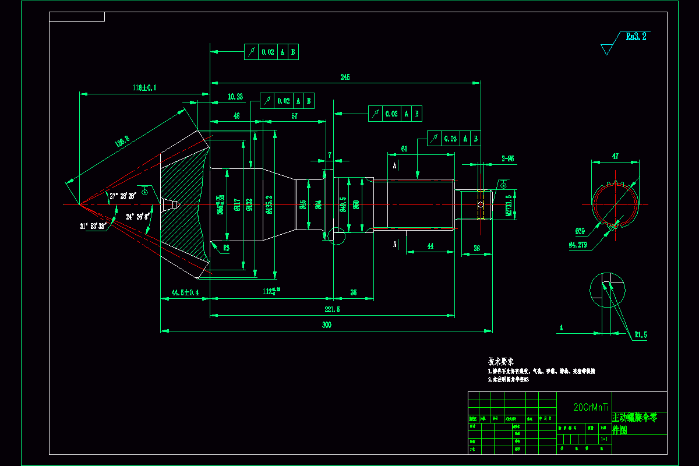Select the "118±0.1" dimension text
This screenshot has width=699, height=466.
tap(144, 87)
